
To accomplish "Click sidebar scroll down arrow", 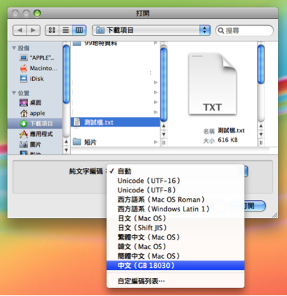I will [66, 150].
